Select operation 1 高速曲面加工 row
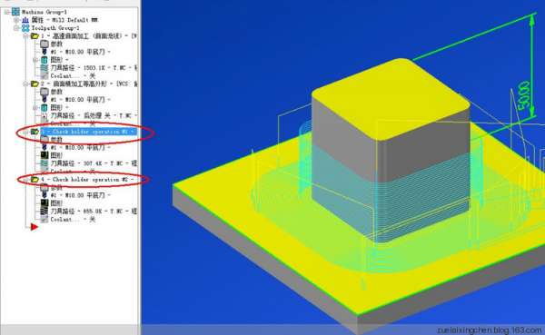 point(89,36)
